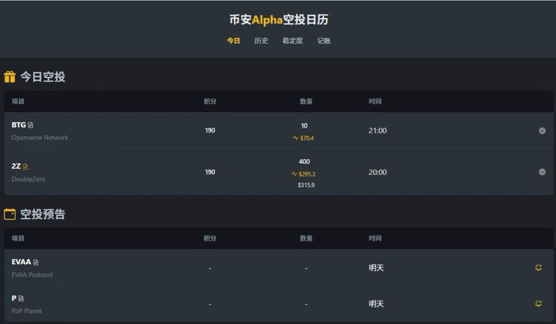The height and width of the screenshot is (324, 556).
Task: Click the document icon beside EVAA
Action: (x=36, y=263)
